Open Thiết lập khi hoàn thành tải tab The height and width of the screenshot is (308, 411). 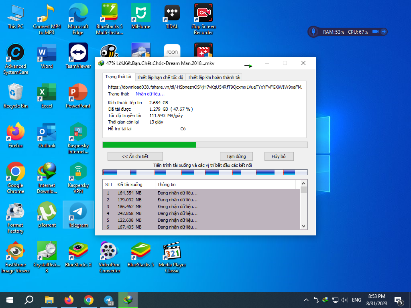click(x=214, y=77)
